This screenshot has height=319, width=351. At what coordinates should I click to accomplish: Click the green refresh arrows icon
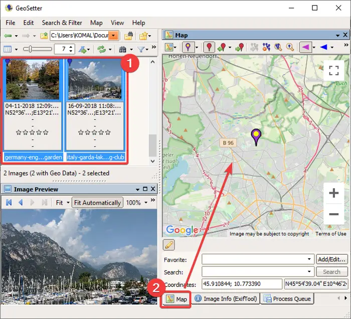tap(101, 49)
